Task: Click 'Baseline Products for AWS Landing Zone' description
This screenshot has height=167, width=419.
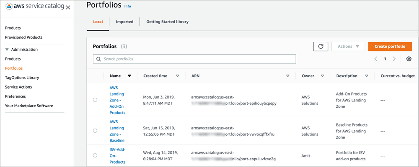Action: point(352,131)
